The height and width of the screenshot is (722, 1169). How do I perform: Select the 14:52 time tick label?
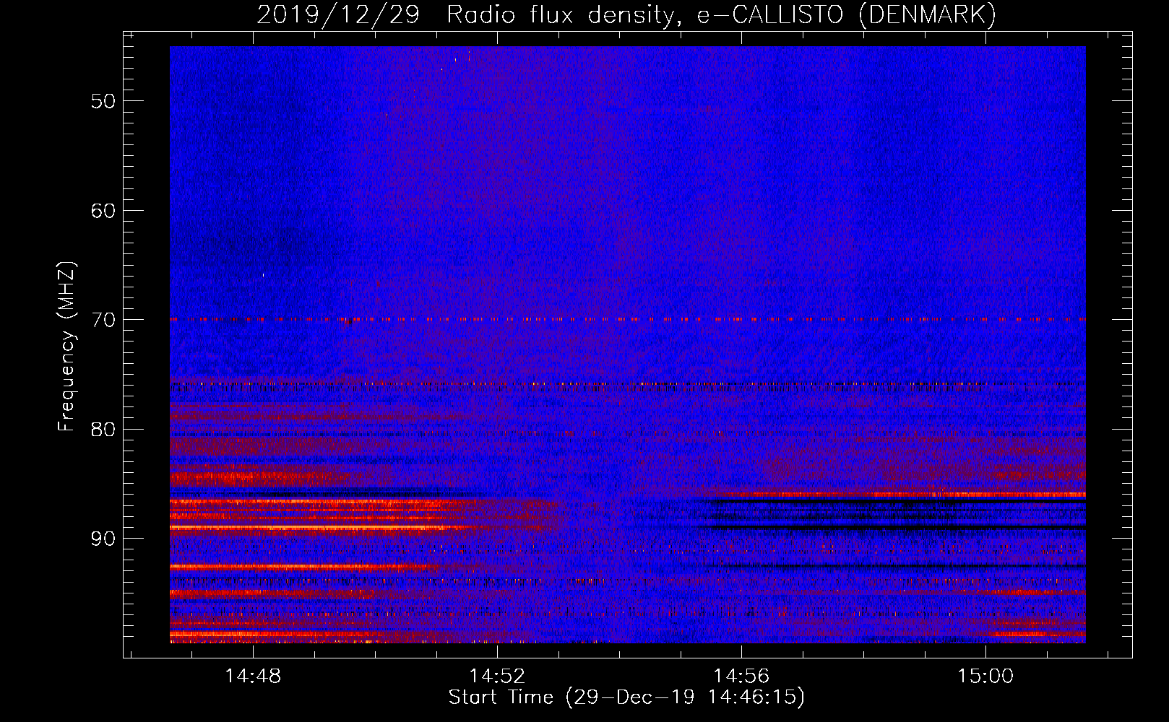point(497,677)
